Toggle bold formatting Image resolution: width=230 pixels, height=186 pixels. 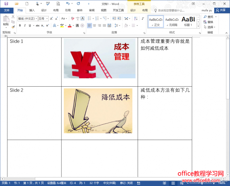point(20,26)
